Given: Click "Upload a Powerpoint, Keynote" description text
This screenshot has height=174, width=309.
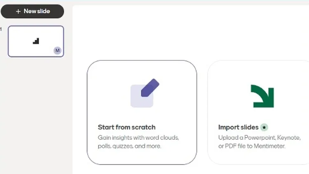Looking at the screenshot, I should click(259, 137).
